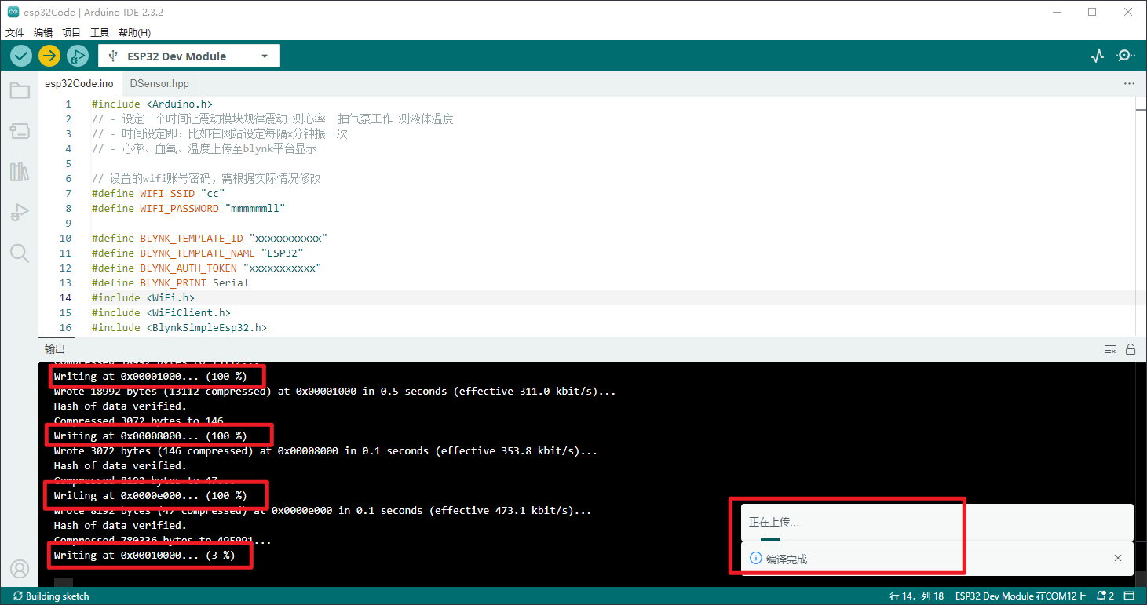Click the WIFI_PASSWORD define line
This screenshot has height=605, width=1147.
click(188, 208)
